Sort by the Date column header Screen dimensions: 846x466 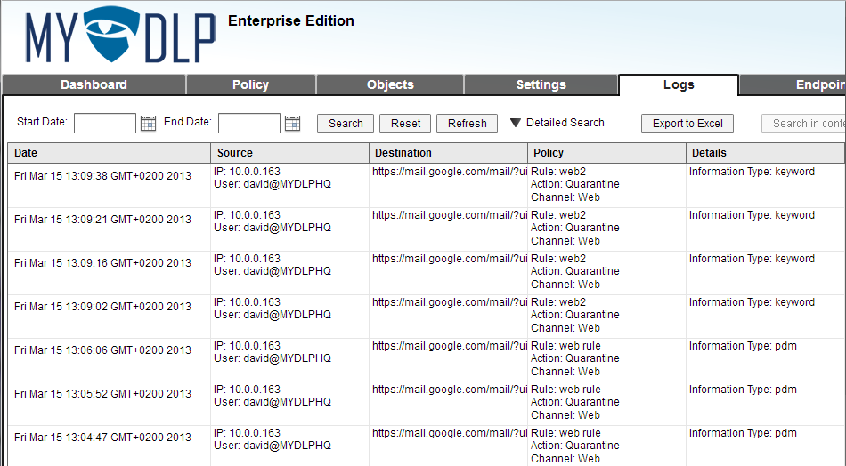109,153
